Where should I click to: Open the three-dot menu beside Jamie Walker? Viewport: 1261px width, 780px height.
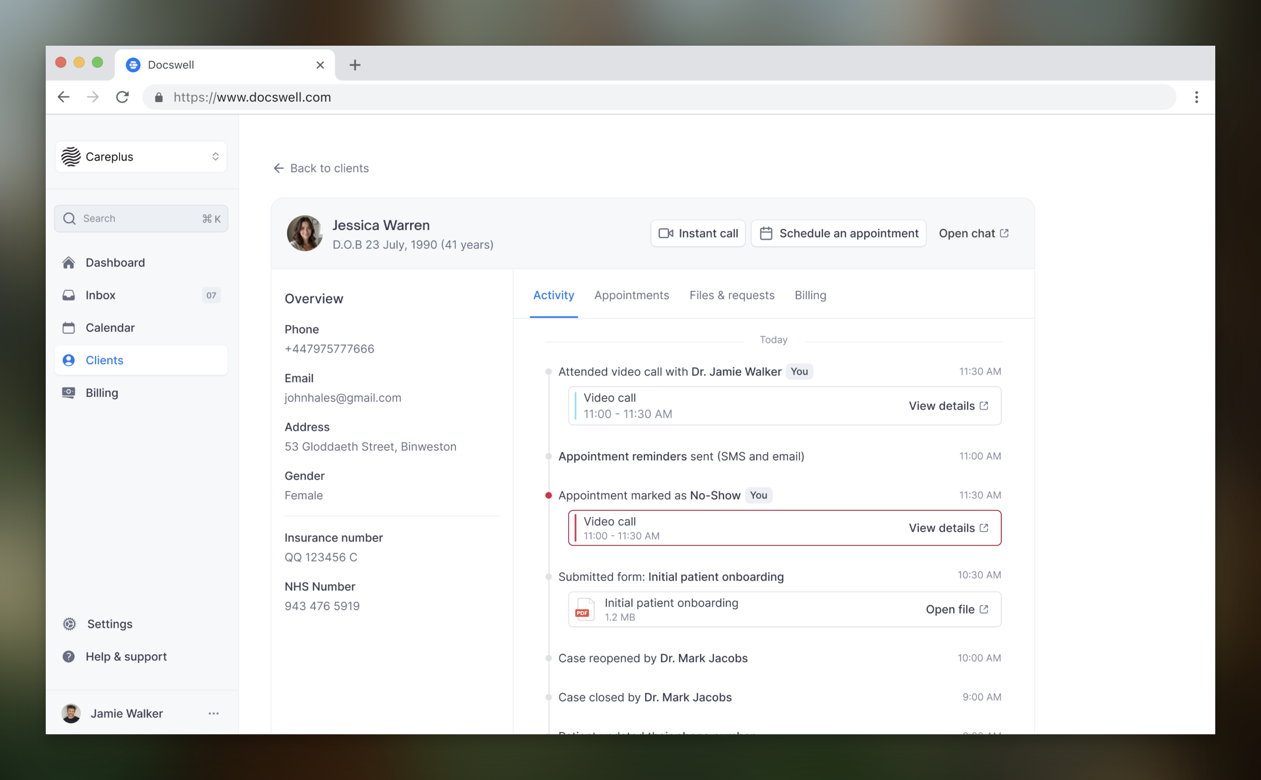click(214, 714)
